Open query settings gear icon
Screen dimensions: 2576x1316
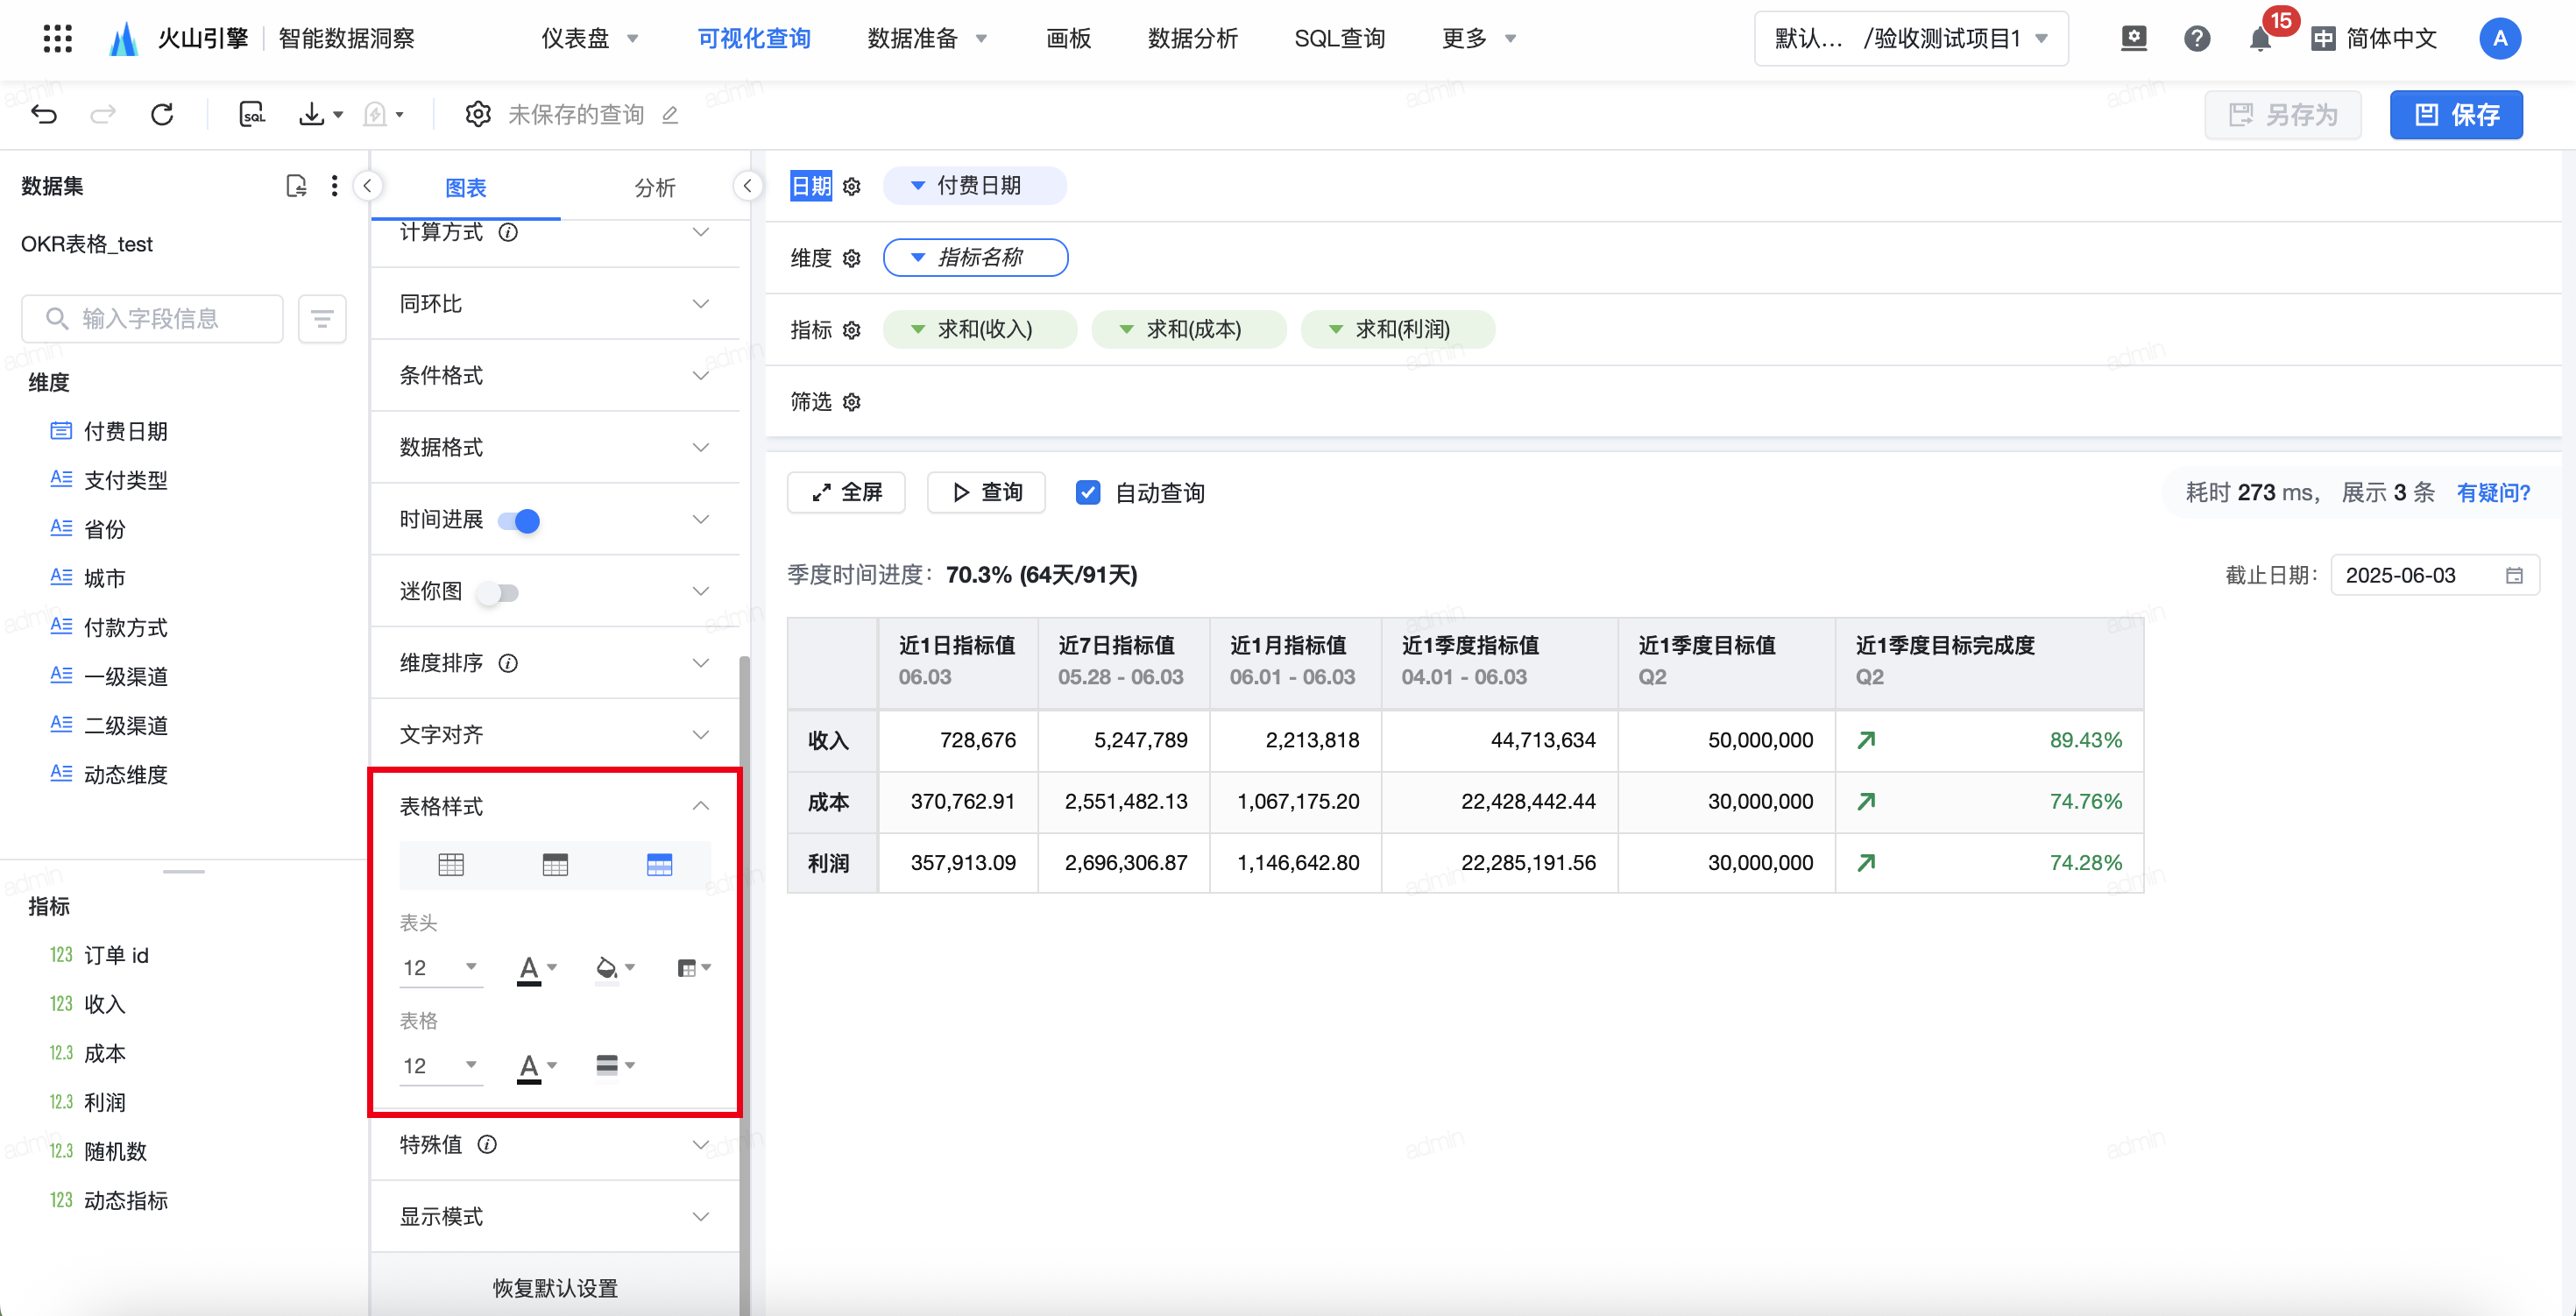coord(478,114)
